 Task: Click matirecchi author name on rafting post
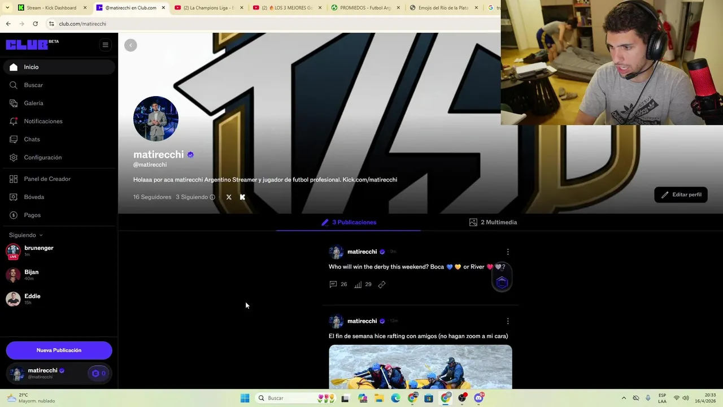coord(362,321)
